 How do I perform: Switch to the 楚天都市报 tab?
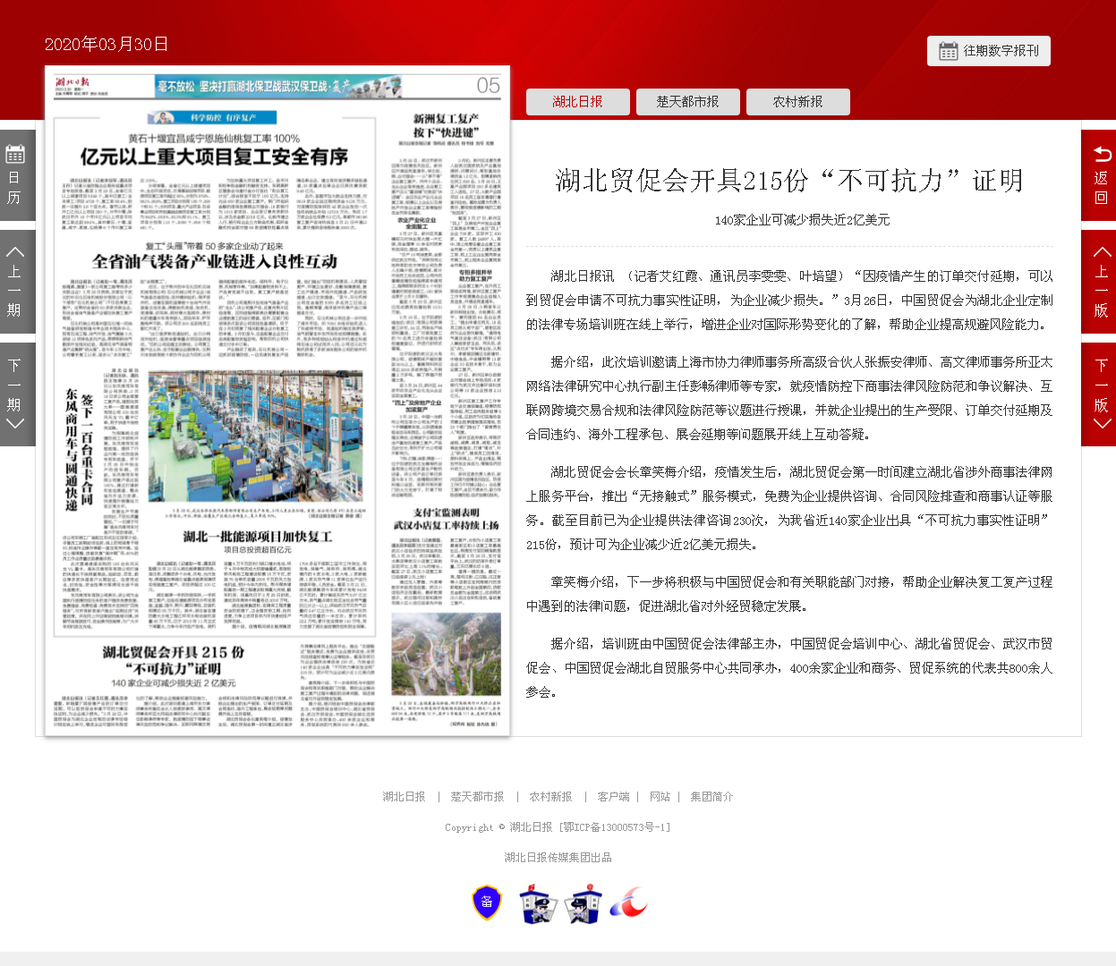(x=687, y=102)
